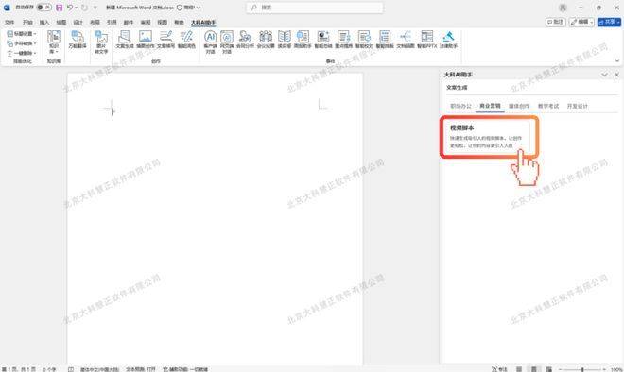This screenshot has width=624, height=372.
Task: Open the 文案生成 copywriting generator
Action: pos(125,40)
